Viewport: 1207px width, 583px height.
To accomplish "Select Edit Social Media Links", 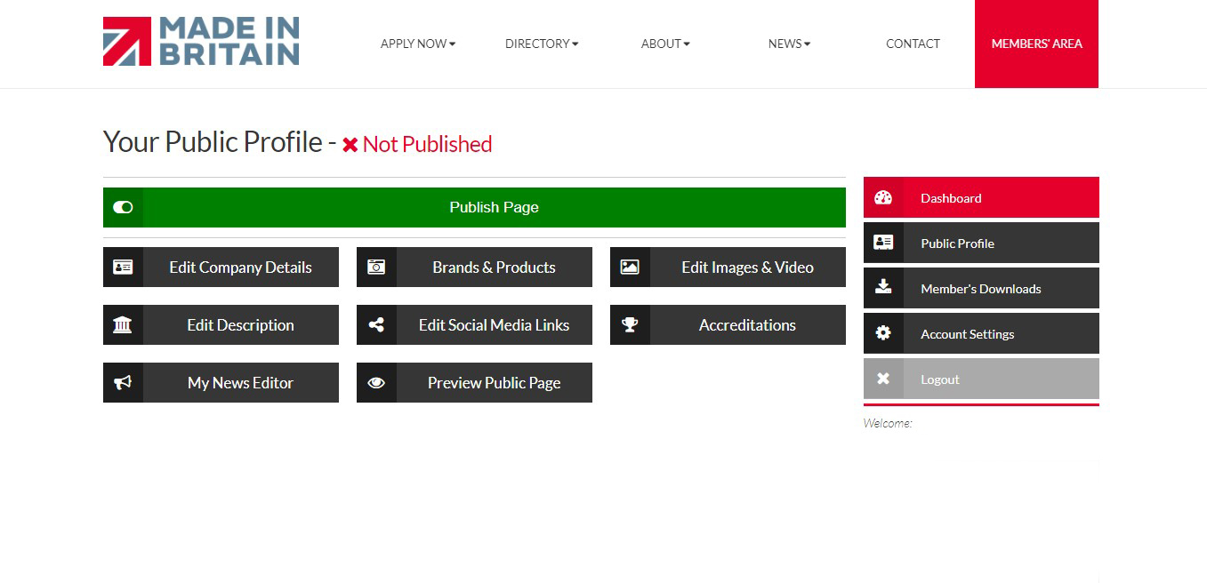I will (x=474, y=324).
